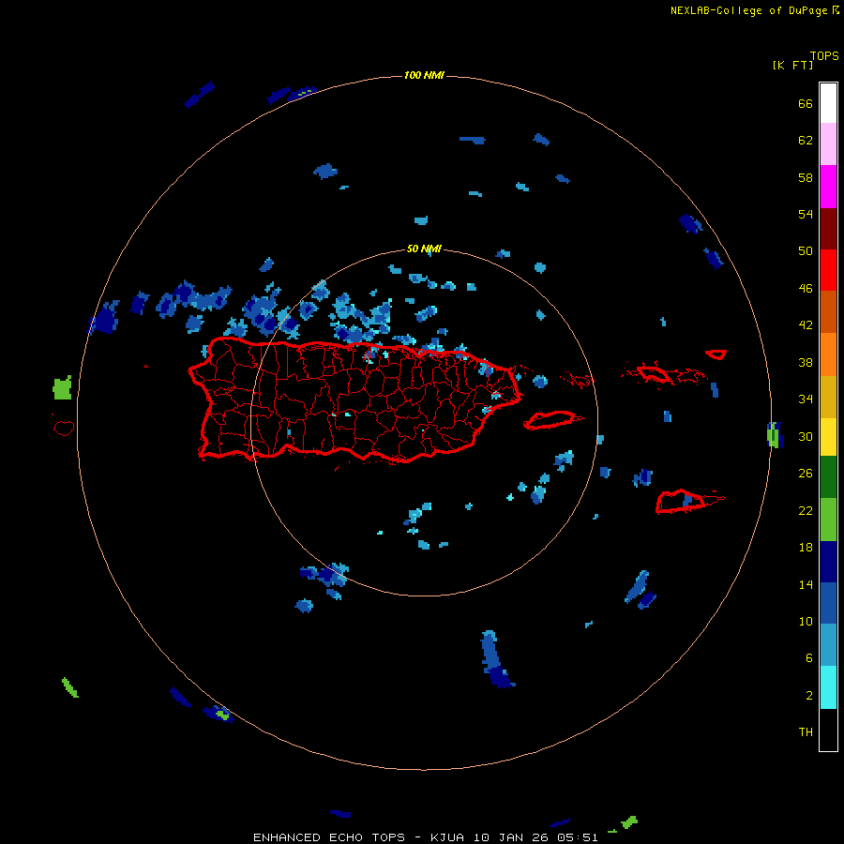Click the TOPS legend title
The height and width of the screenshot is (844, 844).
pos(824,56)
